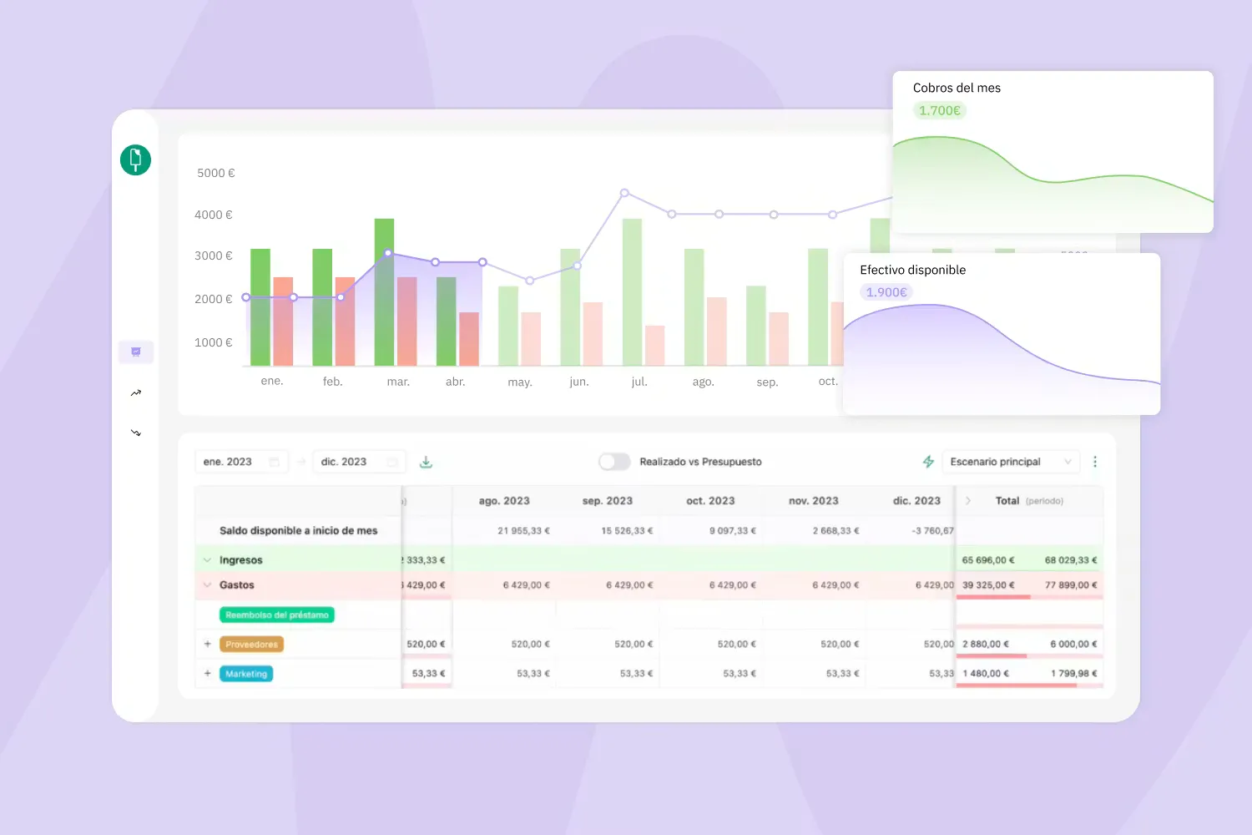The width and height of the screenshot is (1252, 835).
Task: Download the table with the export icon
Action: click(x=426, y=462)
